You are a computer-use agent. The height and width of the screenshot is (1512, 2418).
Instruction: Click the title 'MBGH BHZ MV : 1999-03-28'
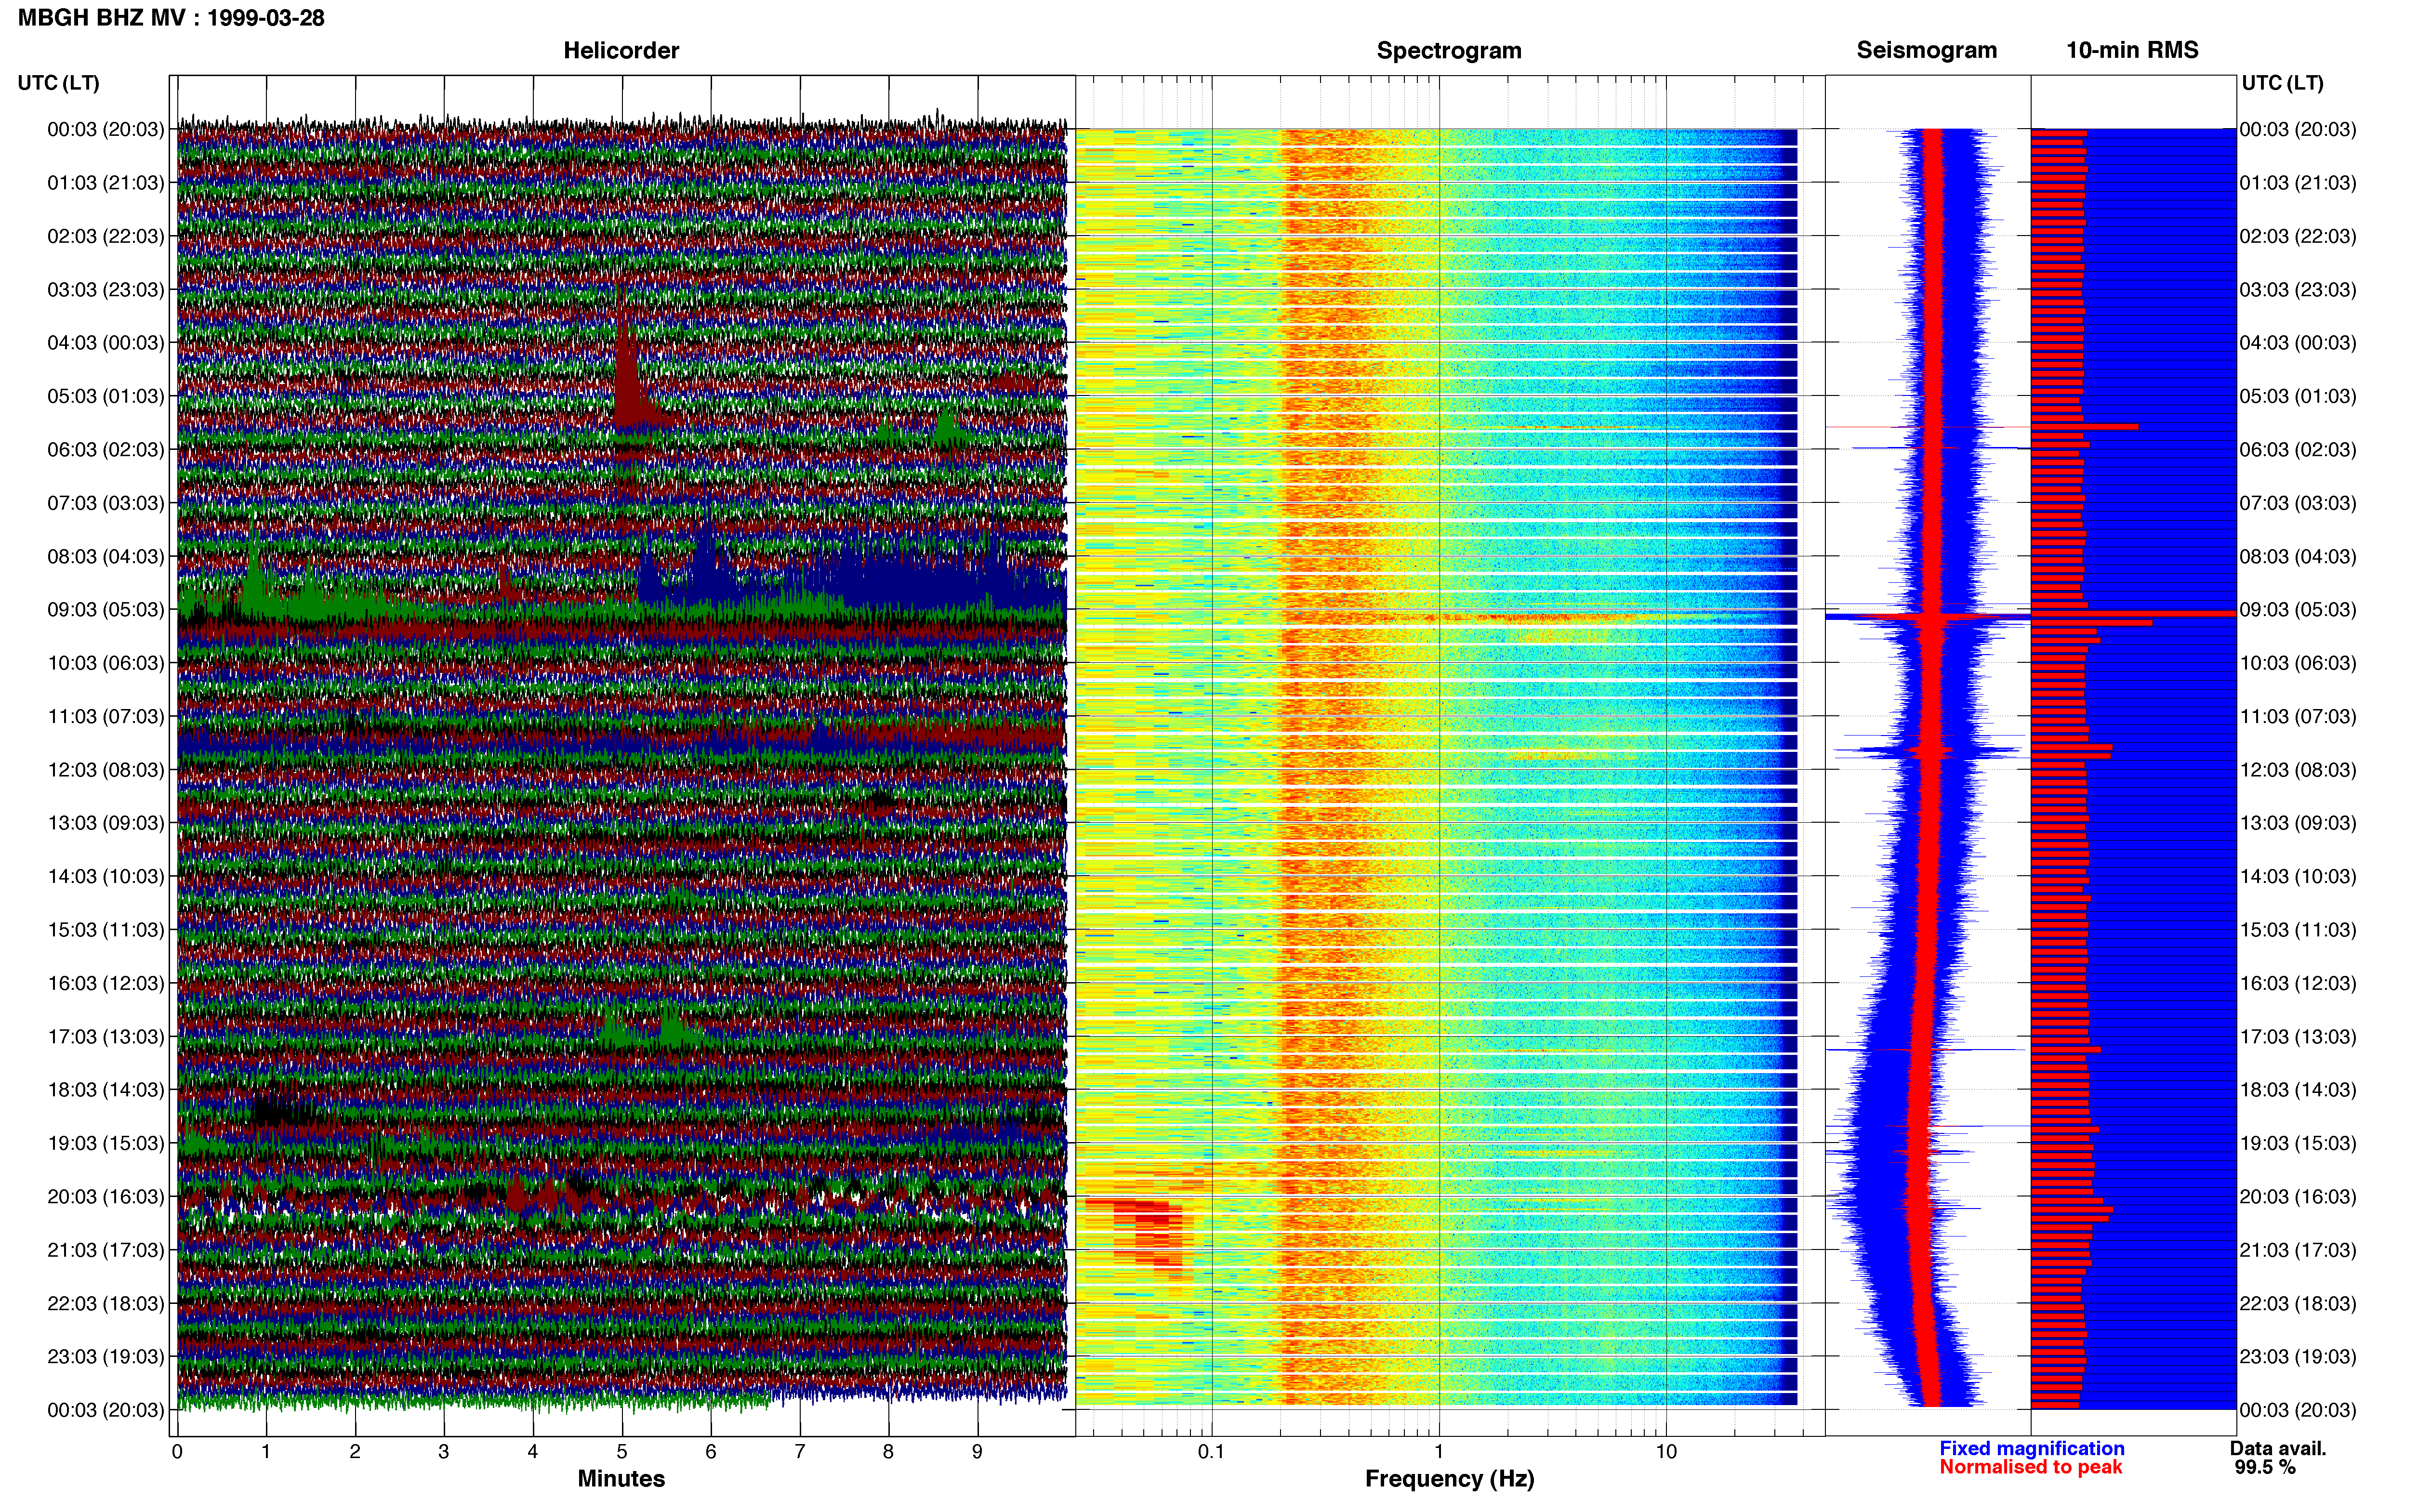(171, 18)
